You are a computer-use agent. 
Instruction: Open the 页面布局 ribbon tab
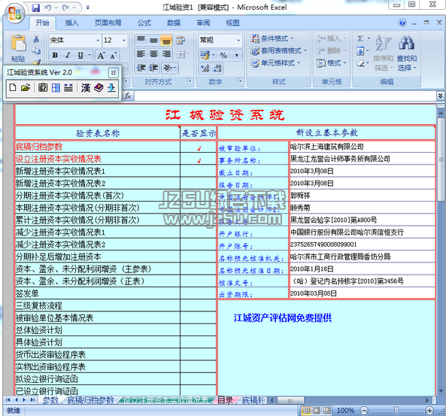tap(108, 23)
